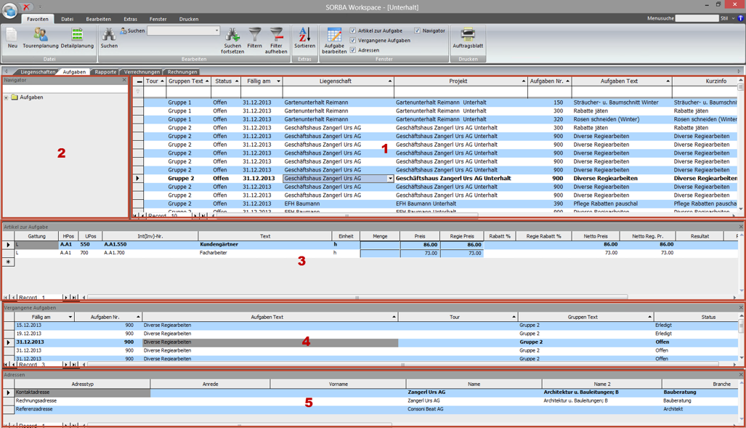Screen dimensions: 746x428
Task: Click the Adresstyp column header
Action: point(82,384)
